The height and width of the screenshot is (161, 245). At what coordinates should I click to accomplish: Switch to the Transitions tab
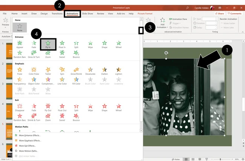pyautogui.click(x=57, y=14)
